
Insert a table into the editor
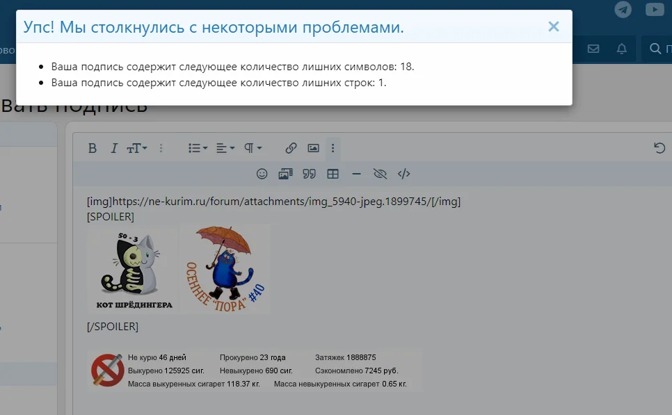tap(333, 174)
